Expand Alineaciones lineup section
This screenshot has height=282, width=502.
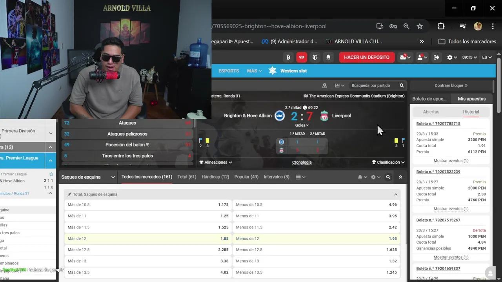(216, 162)
